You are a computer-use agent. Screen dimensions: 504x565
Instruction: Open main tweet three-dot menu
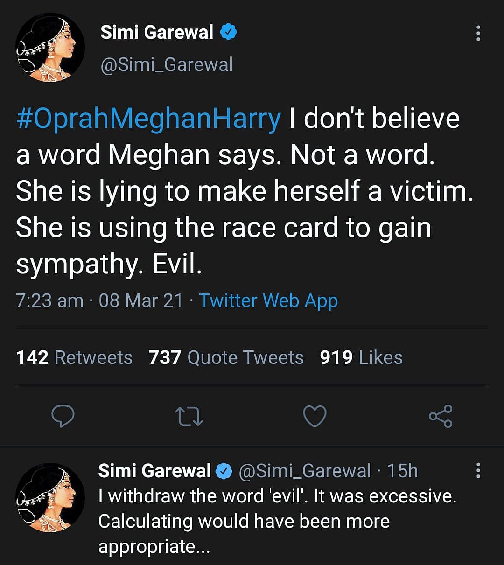(478, 33)
